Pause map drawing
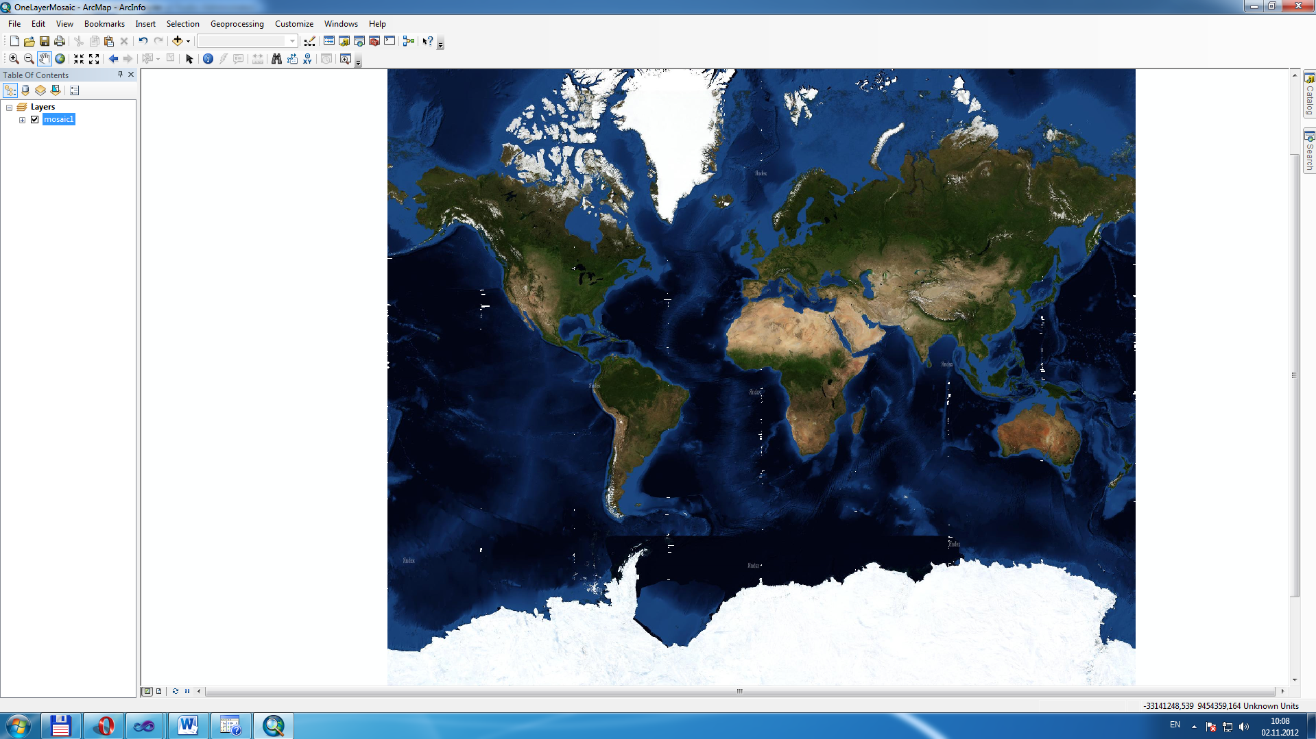The height and width of the screenshot is (739, 1316). pyautogui.click(x=187, y=691)
